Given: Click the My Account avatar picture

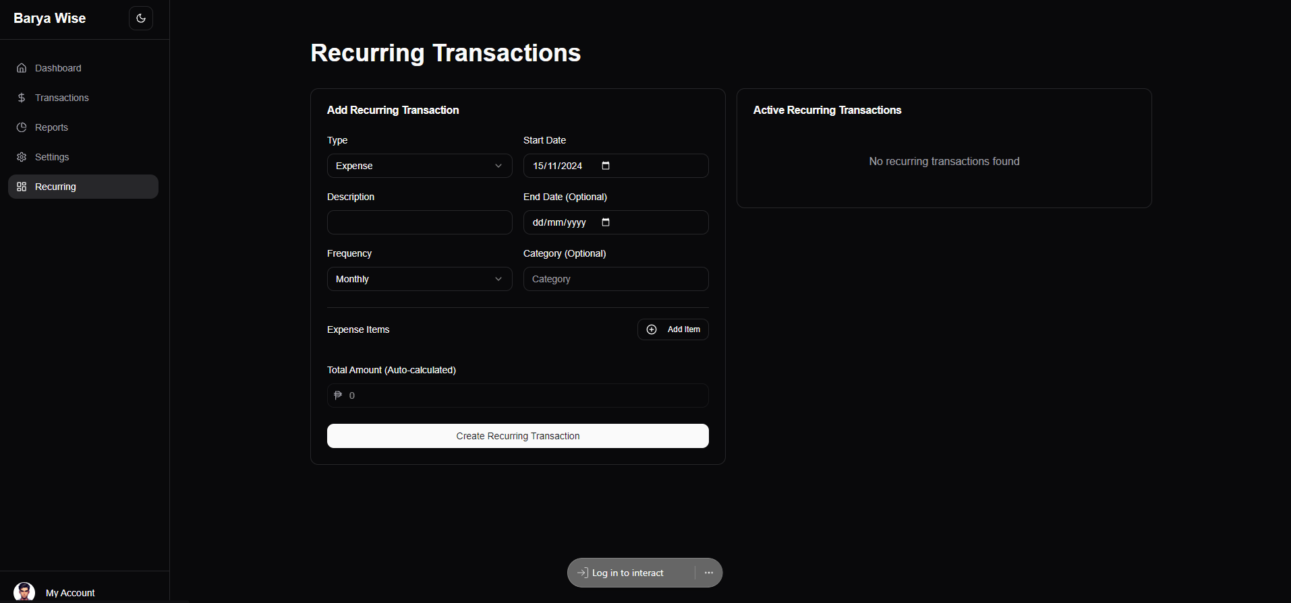Looking at the screenshot, I should tap(24, 592).
